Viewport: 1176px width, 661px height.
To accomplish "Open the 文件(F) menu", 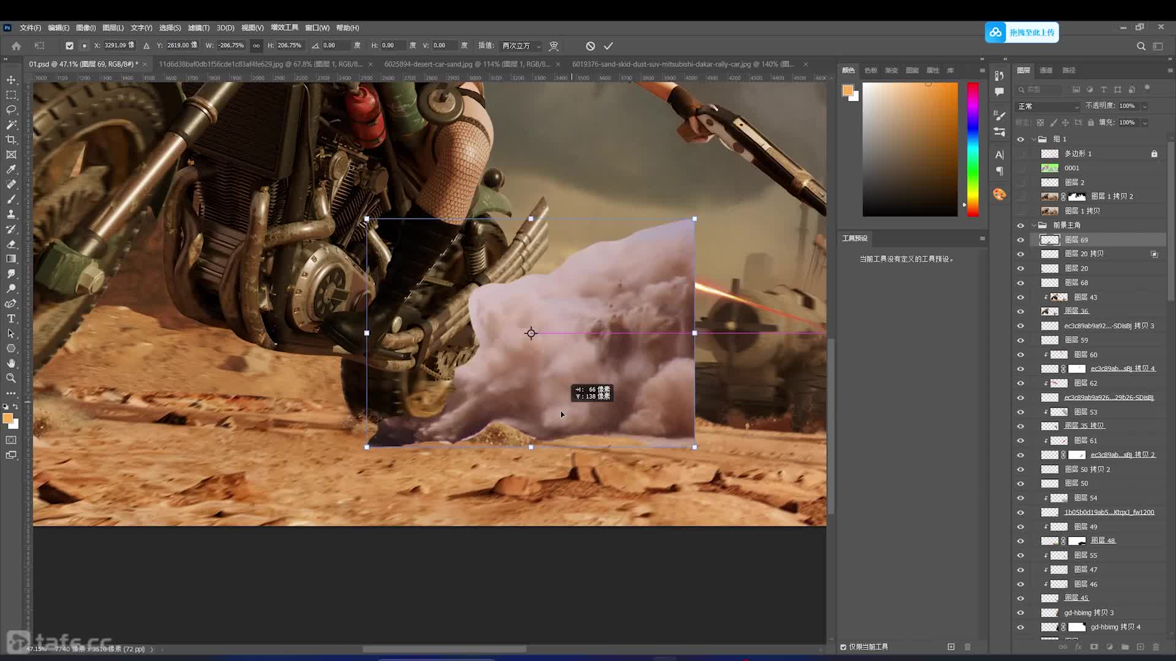I will 30,28.
